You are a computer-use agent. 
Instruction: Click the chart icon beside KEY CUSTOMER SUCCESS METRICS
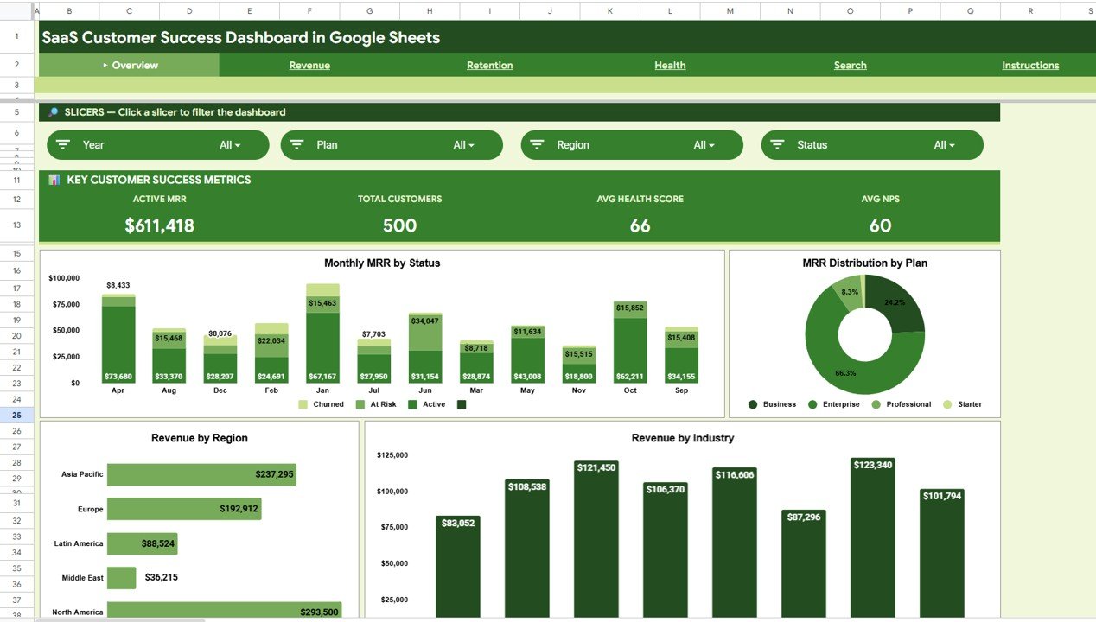coord(54,180)
